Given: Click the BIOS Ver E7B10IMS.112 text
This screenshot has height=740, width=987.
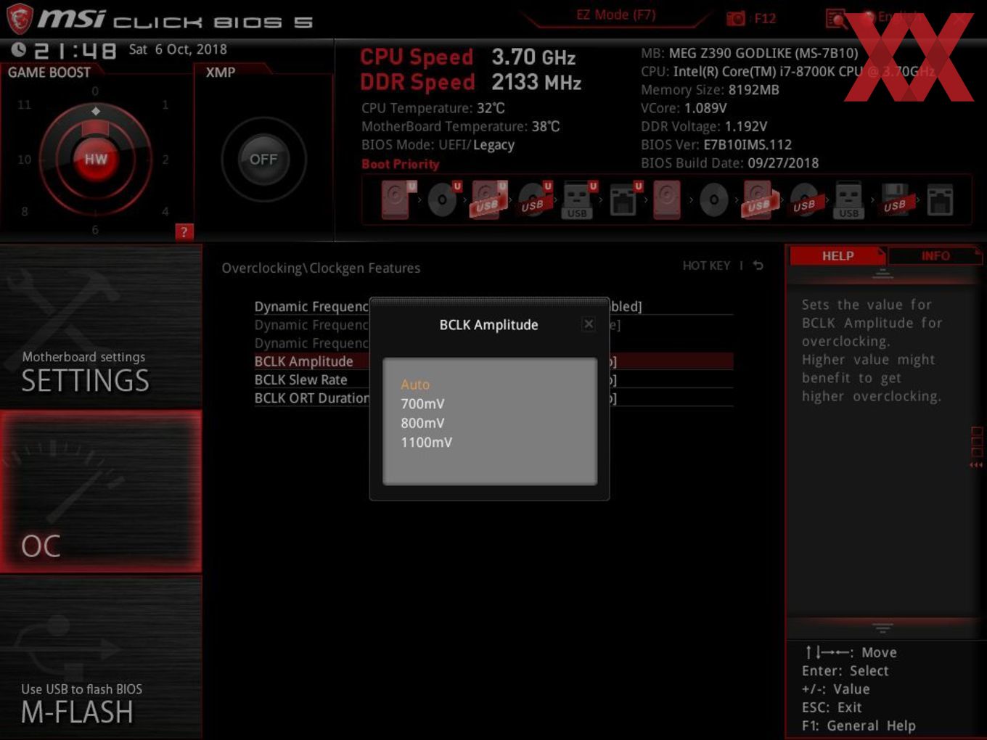Looking at the screenshot, I should [x=716, y=144].
